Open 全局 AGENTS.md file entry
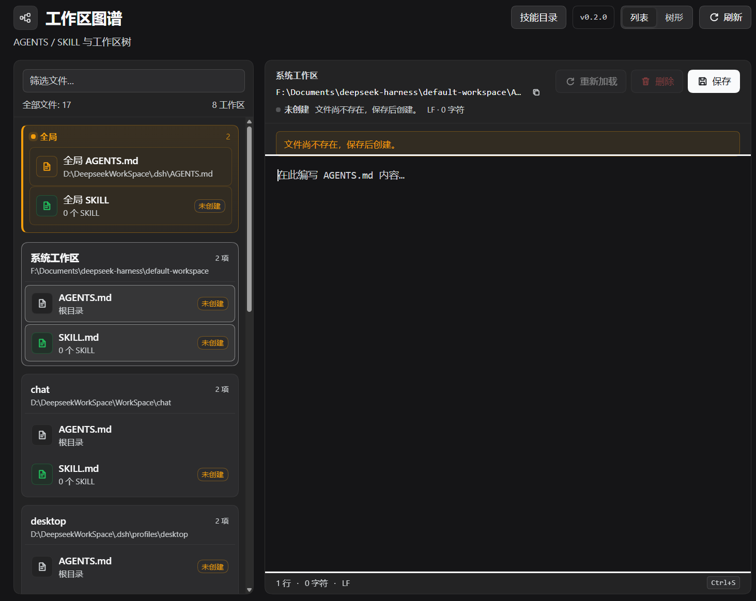The image size is (756, 601). [131, 167]
